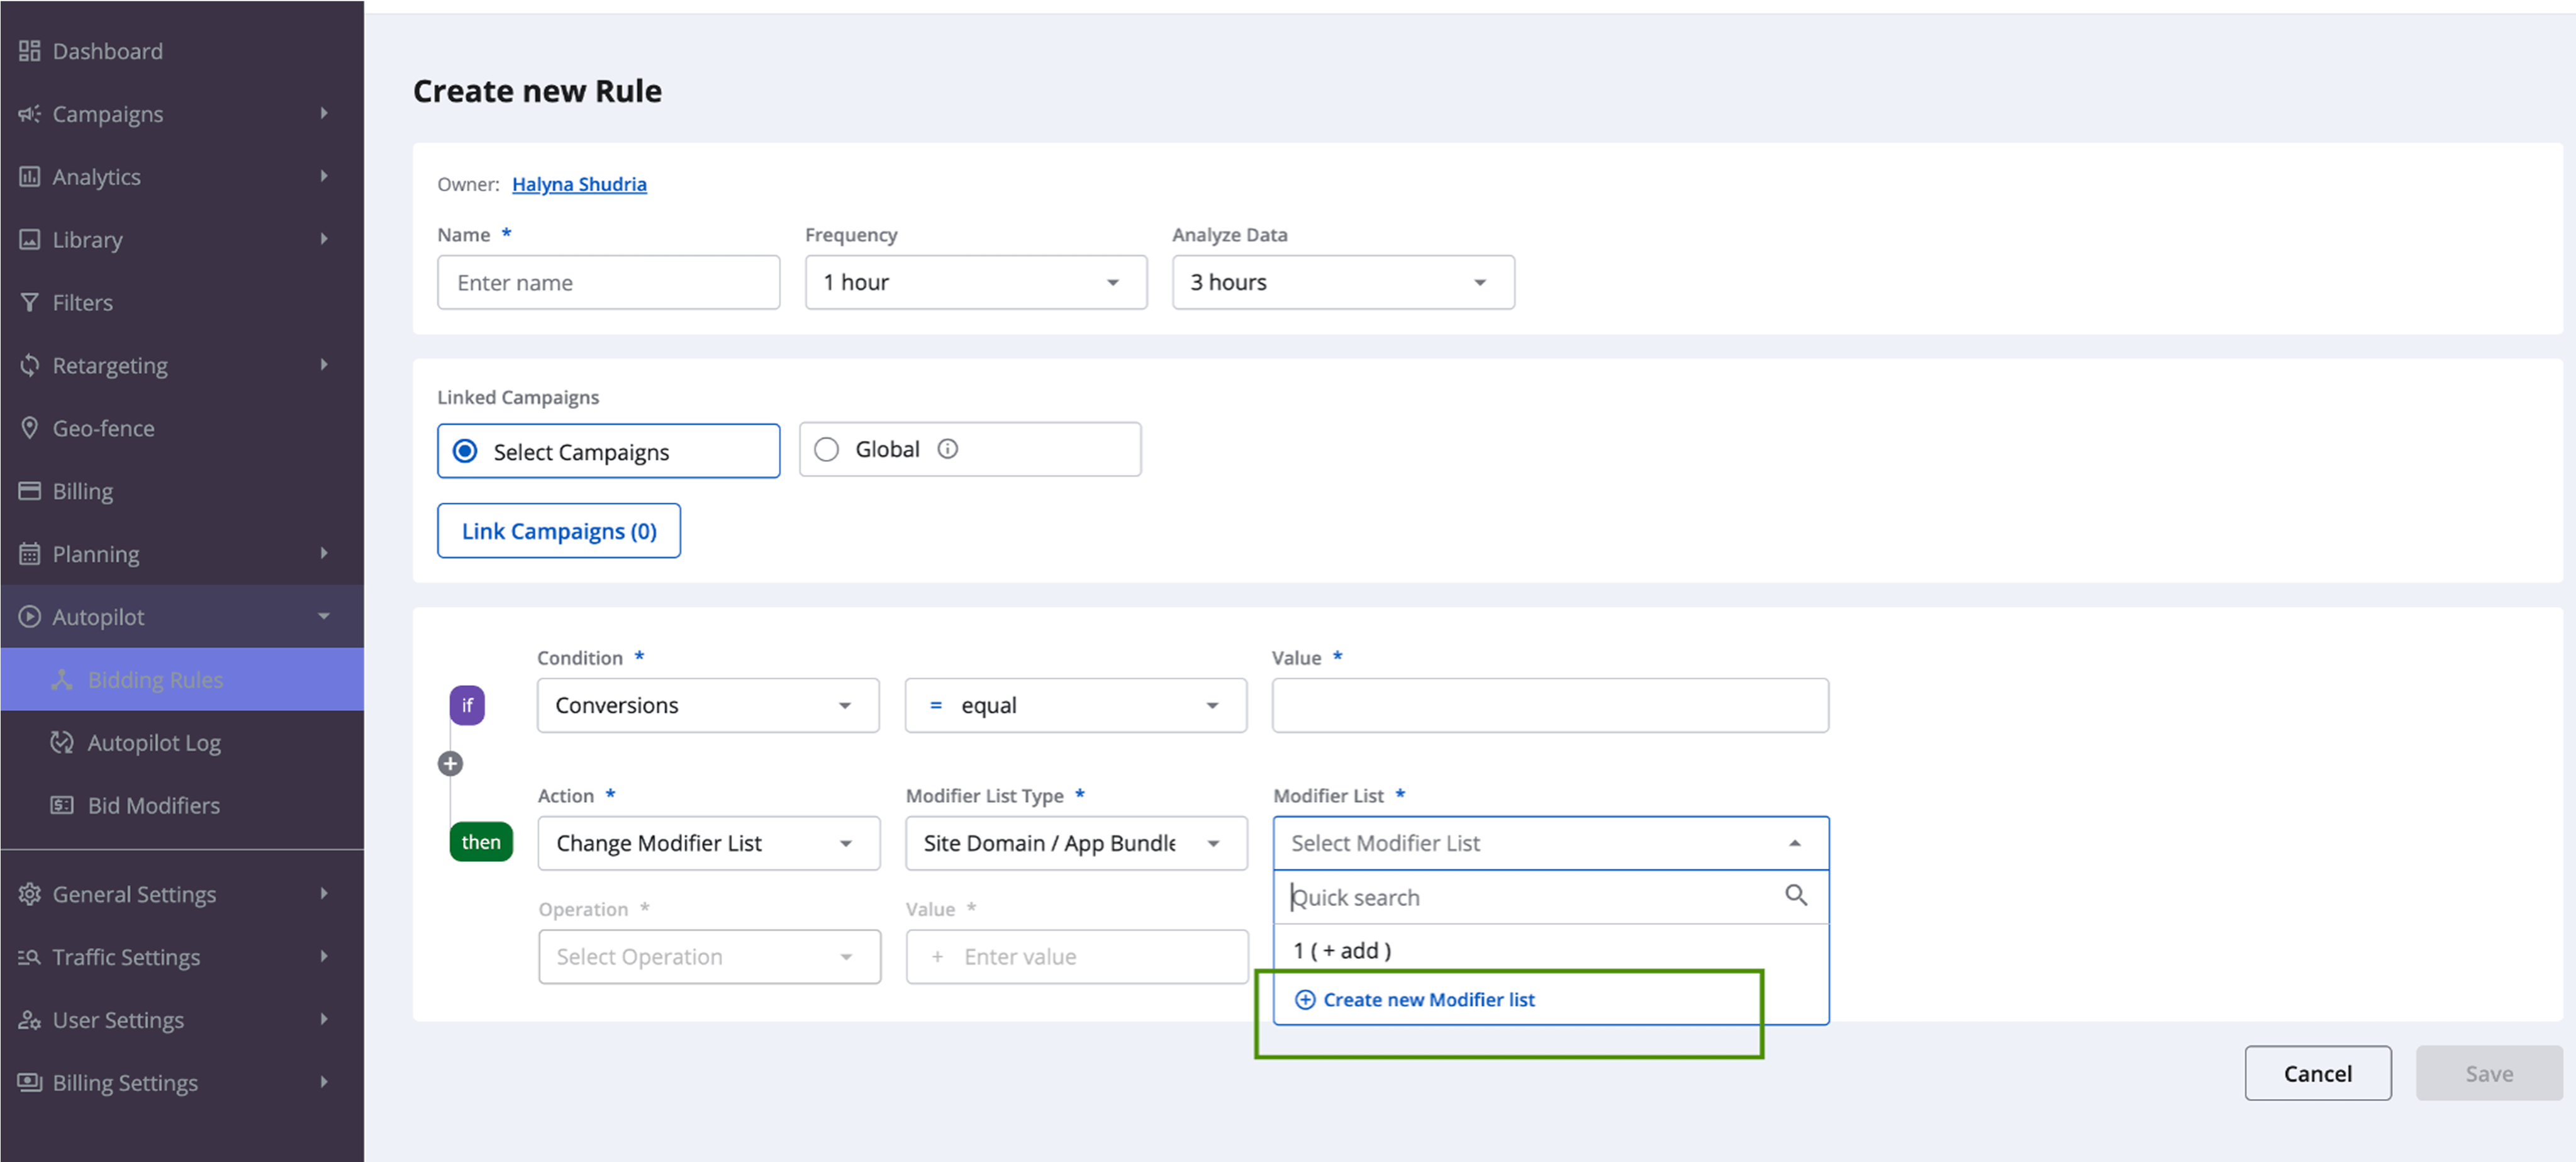2576x1162 pixels.
Task: Focus the 'Enter value' field
Action: pos(1077,957)
